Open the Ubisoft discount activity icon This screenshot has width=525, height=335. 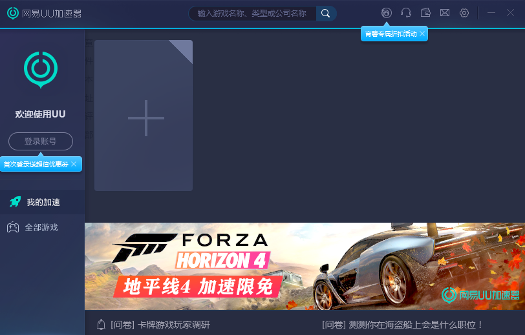pos(387,13)
